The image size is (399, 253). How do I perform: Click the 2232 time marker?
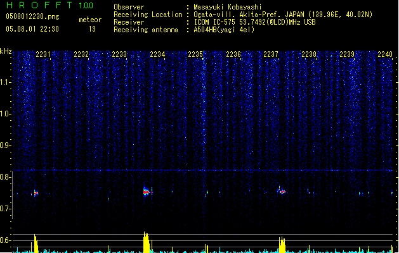81,54
